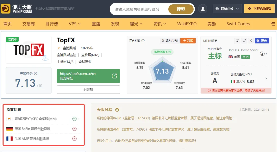Click the 搜索 search button
The image size is (277, 152).
pos(181,9)
